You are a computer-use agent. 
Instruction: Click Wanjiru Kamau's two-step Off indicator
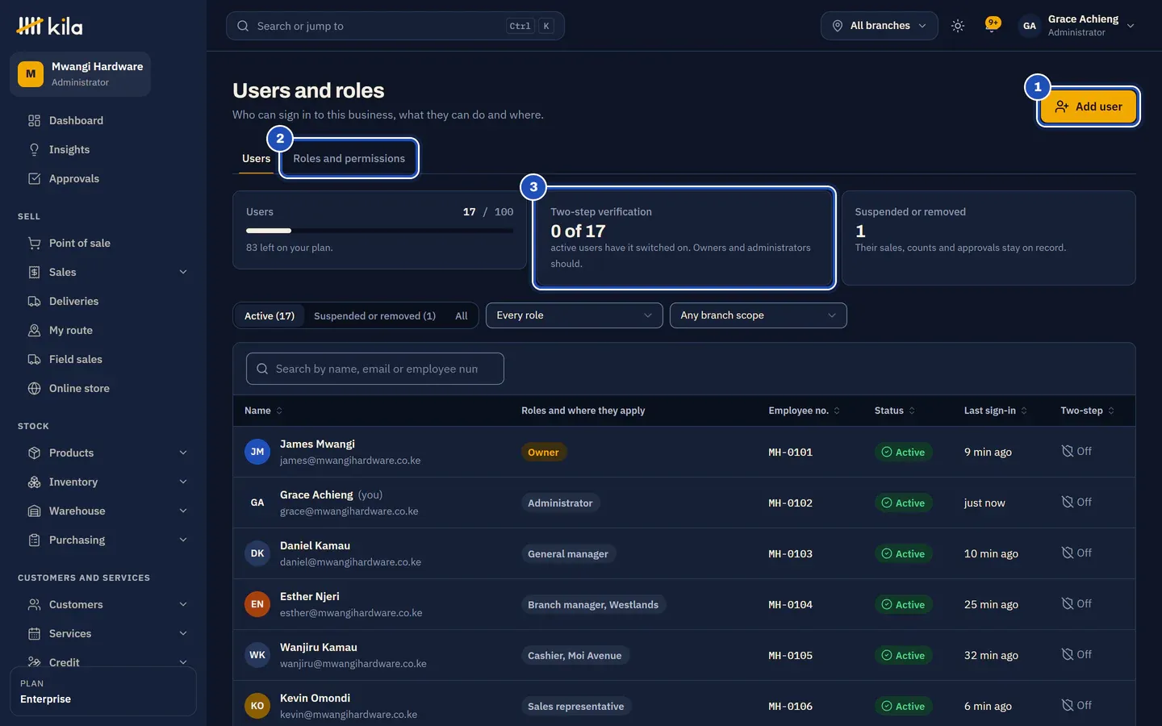click(1076, 655)
